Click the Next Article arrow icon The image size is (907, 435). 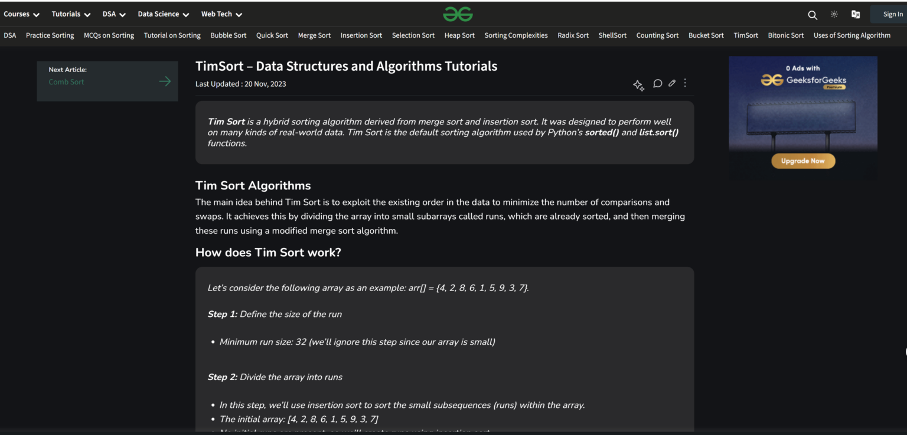coord(165,81)
